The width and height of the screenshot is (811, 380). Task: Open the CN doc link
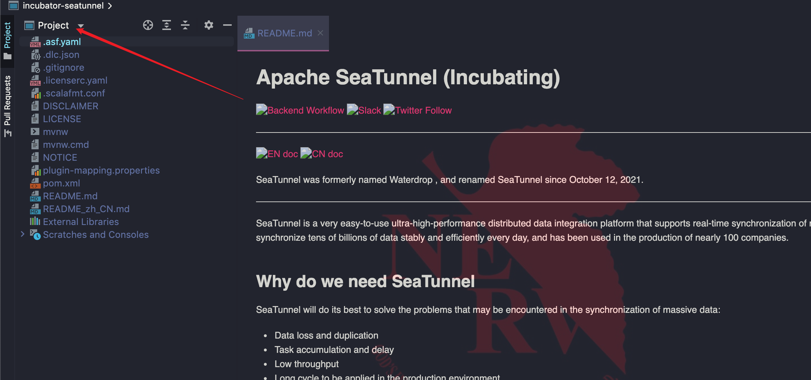(327, 154)
